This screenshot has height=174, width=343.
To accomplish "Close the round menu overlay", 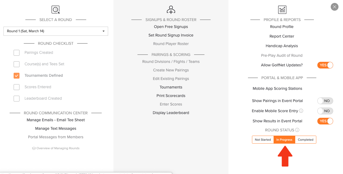I will [x=334, y=7].
